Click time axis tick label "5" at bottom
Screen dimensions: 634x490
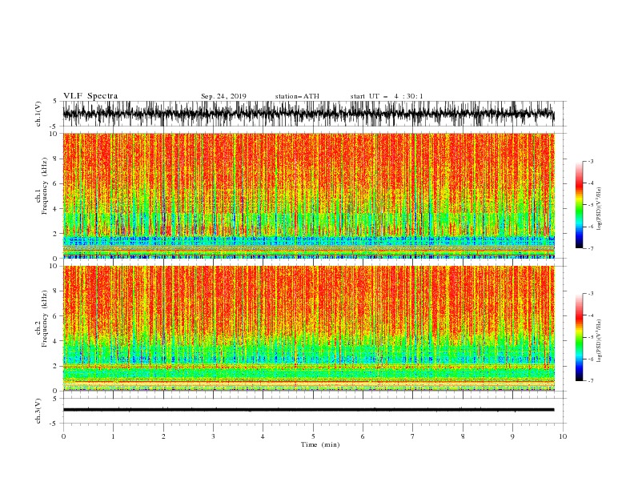(313, 436)
